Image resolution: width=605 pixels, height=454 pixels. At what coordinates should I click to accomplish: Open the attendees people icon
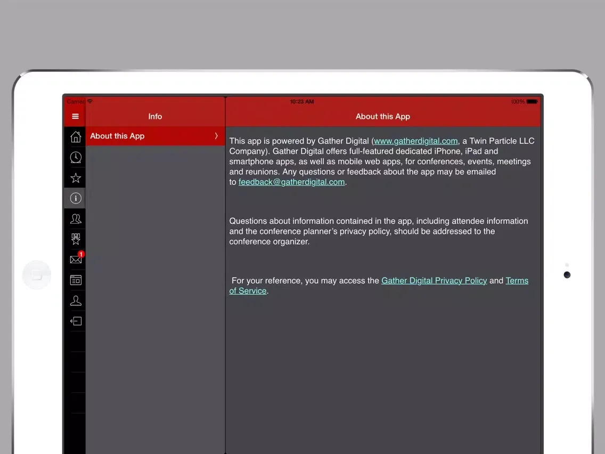click(76, 219)
